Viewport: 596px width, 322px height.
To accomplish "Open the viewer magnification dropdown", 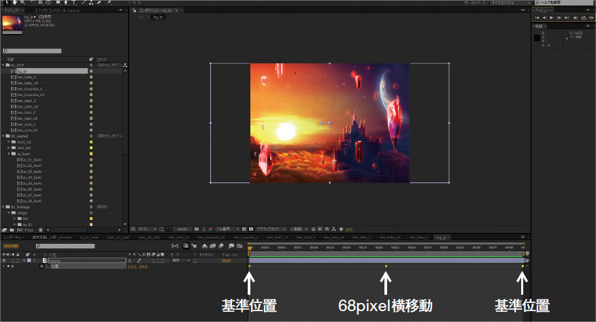I will tap(148, 229).
